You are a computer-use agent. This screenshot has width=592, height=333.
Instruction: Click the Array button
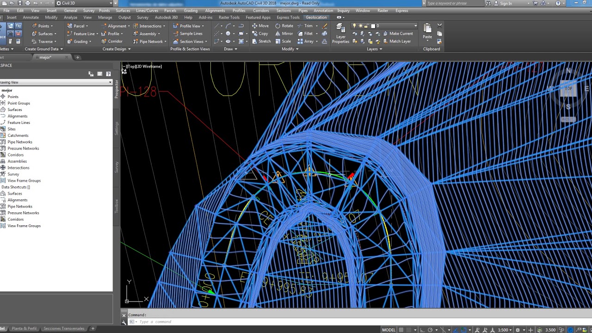coord(306,41)
